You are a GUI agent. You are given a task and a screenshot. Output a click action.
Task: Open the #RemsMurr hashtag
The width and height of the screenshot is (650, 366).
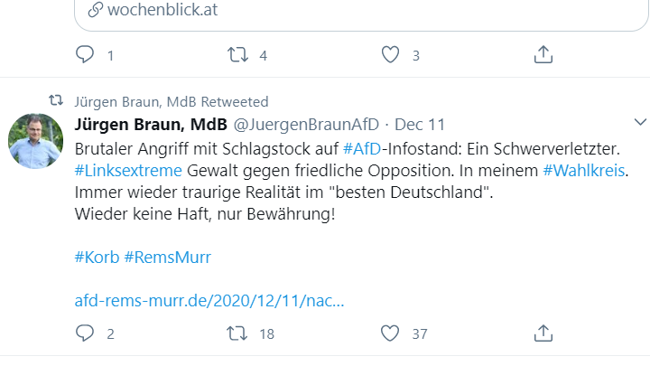(x=167, y=257)
